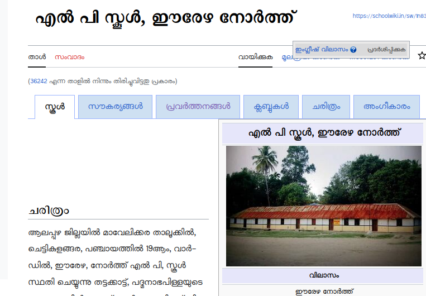Select the ക്ലബ്ബുകൾ tab

271,107
